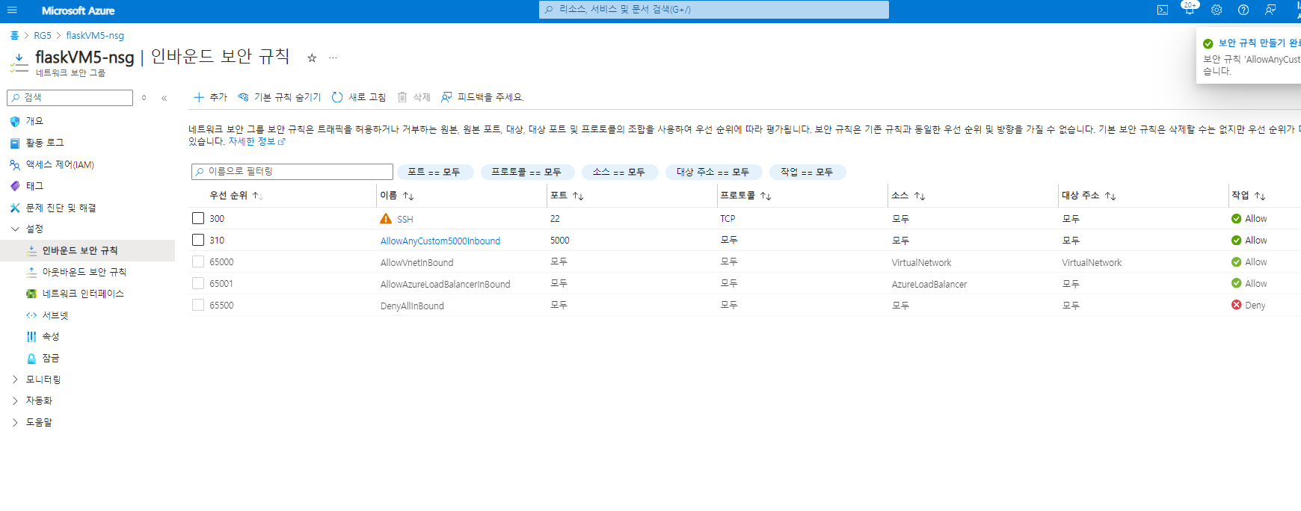Open Cloud Shell from the top bar
1301x511 pixels.
1163,10
